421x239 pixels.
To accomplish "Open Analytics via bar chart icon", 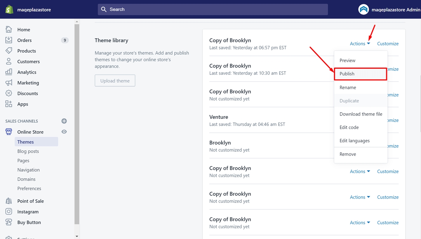I will [9, 72].
